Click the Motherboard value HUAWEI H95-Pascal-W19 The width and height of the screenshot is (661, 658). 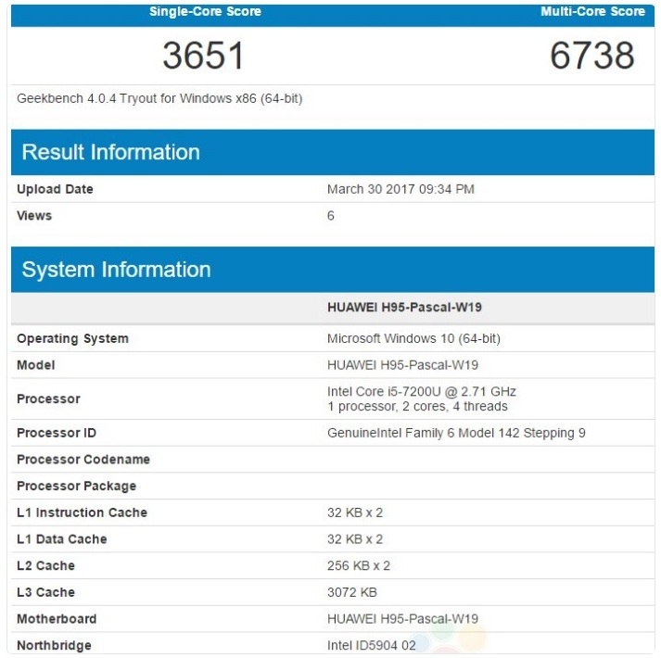click(x=402, y=619)
